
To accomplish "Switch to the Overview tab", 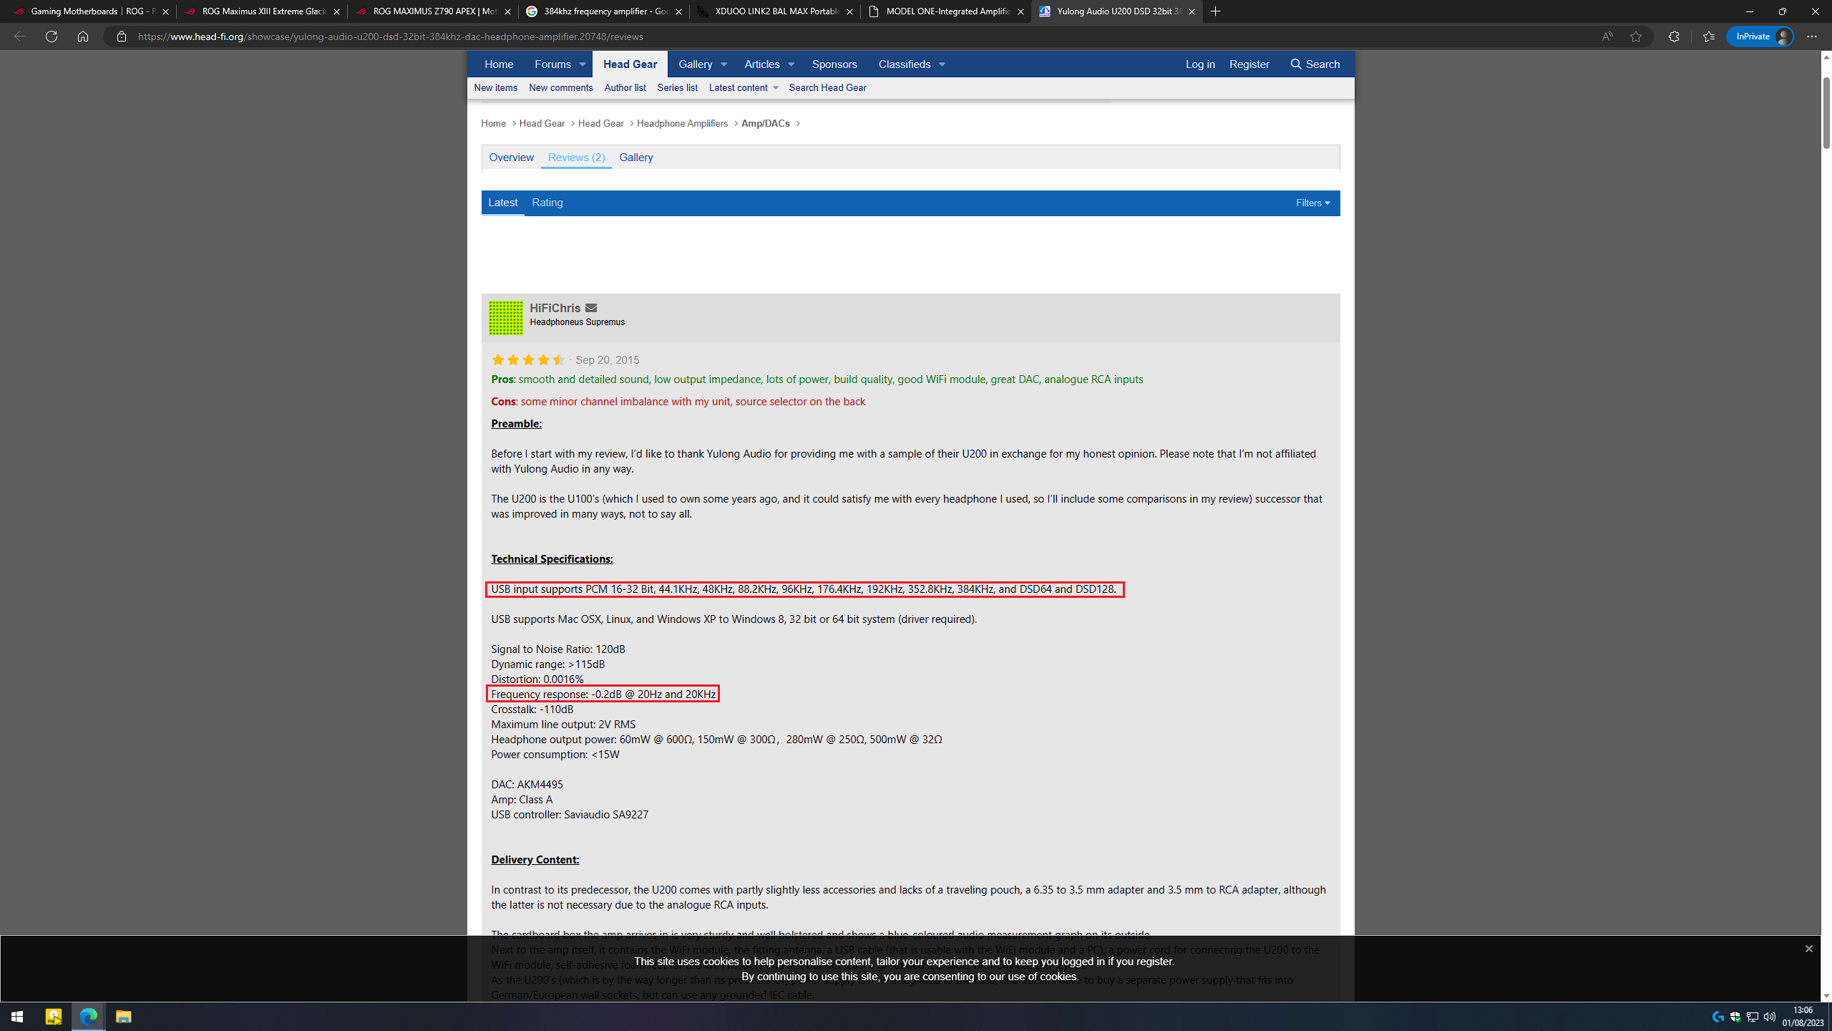I will pyautogui.click(x=511, y=158).
